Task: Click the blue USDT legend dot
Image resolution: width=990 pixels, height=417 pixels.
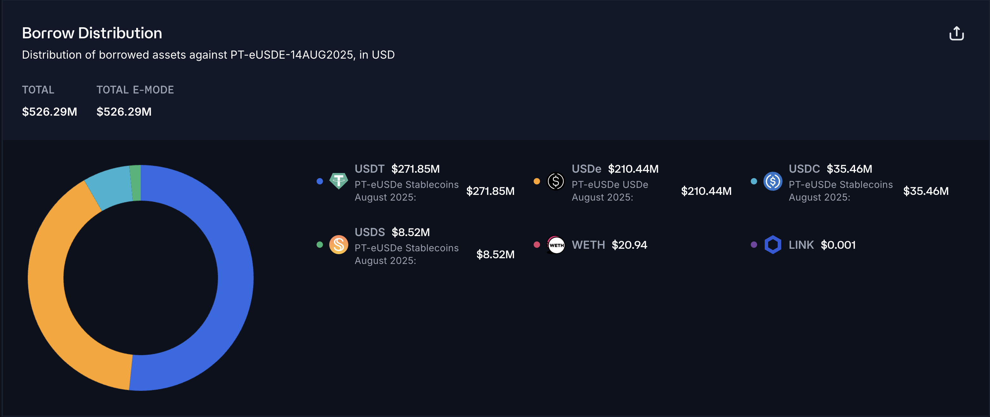Action: pyautogui.click(x=319, y=181)
